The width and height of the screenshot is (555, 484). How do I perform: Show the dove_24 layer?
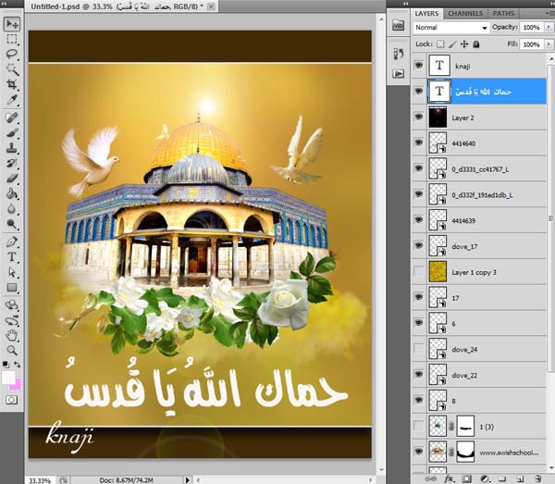click(x=418, y=349)
